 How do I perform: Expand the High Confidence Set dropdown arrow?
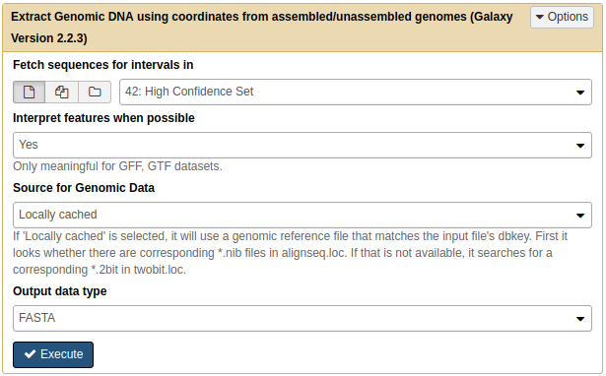pyautogui.click(x=580, y=93)
